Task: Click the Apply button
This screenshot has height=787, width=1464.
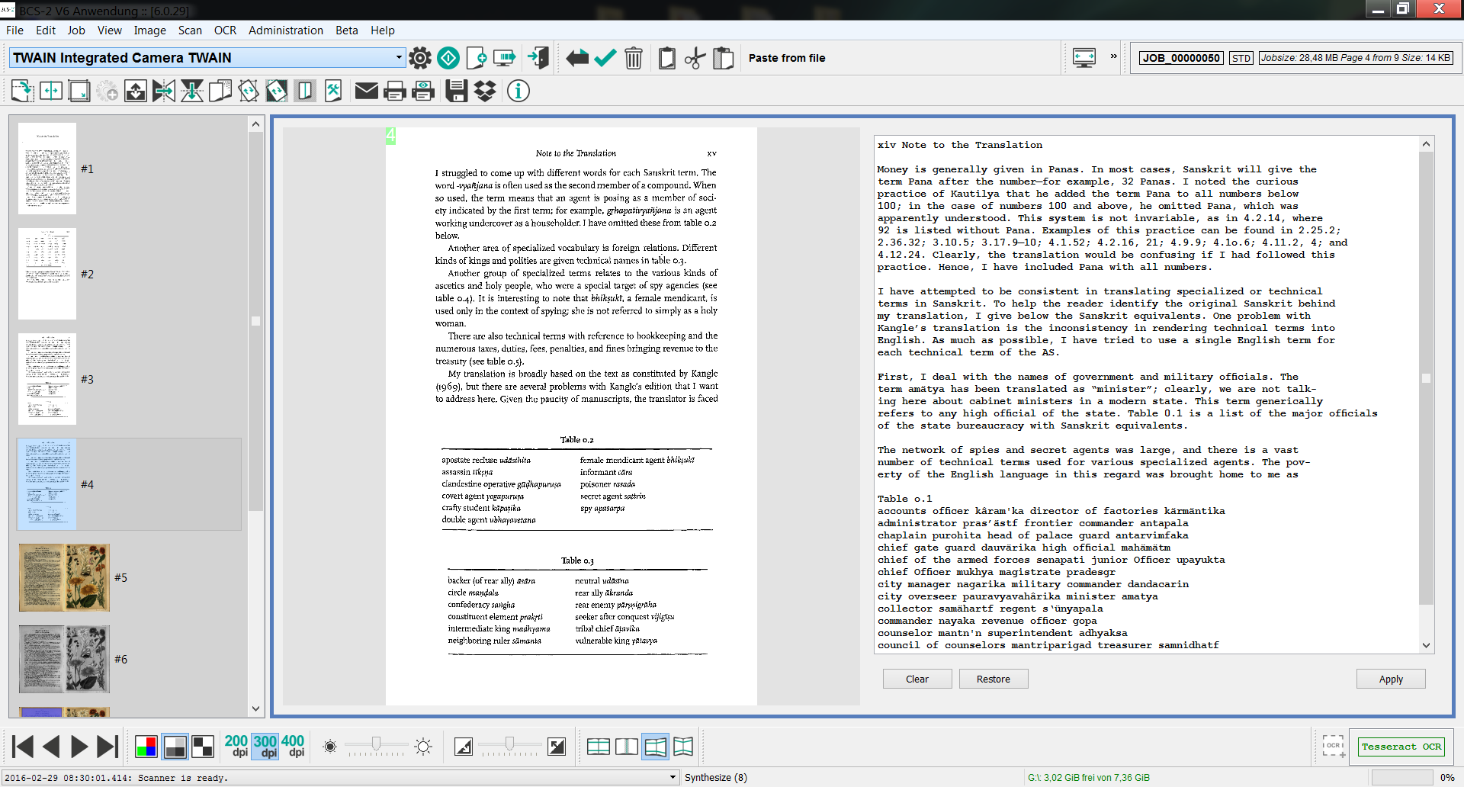Action: (1390, 679)
